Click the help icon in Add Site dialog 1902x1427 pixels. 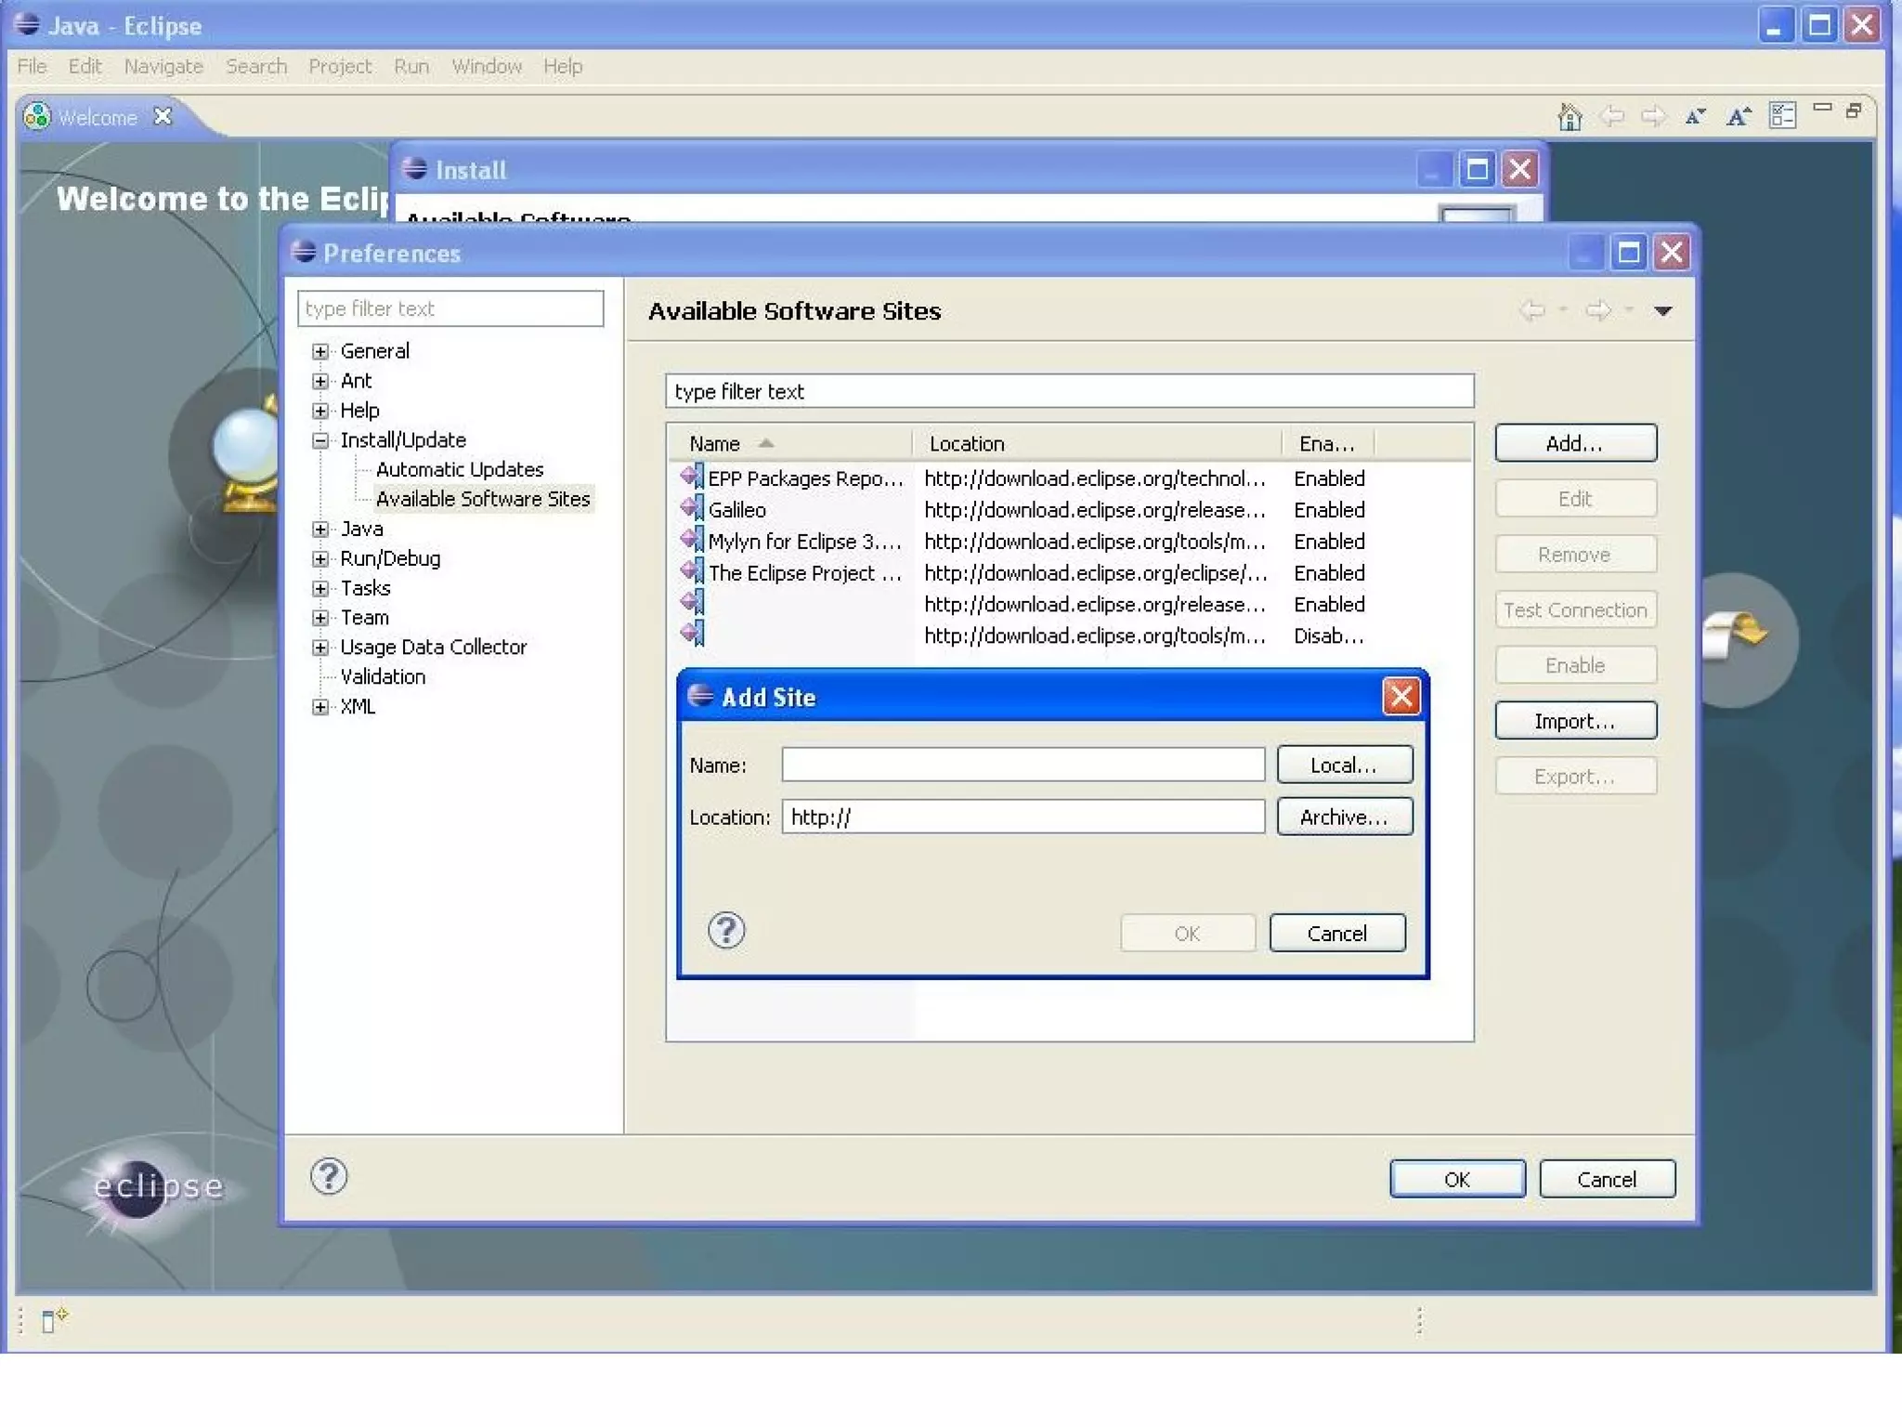pyautogui.click(x=726, y=930)
